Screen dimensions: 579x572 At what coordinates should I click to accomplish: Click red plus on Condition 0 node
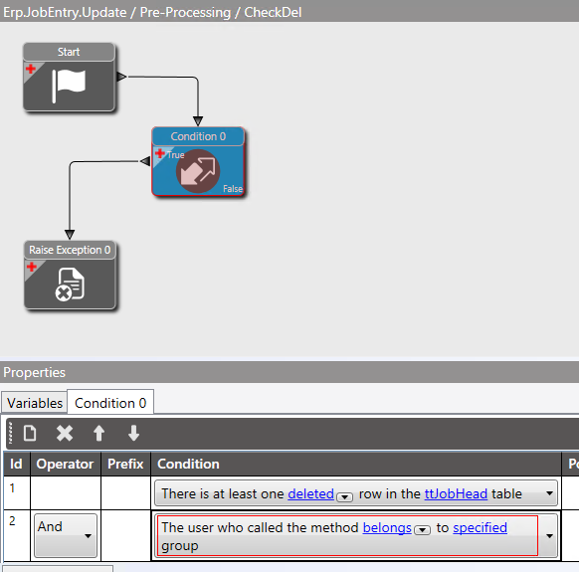(160, 153)
